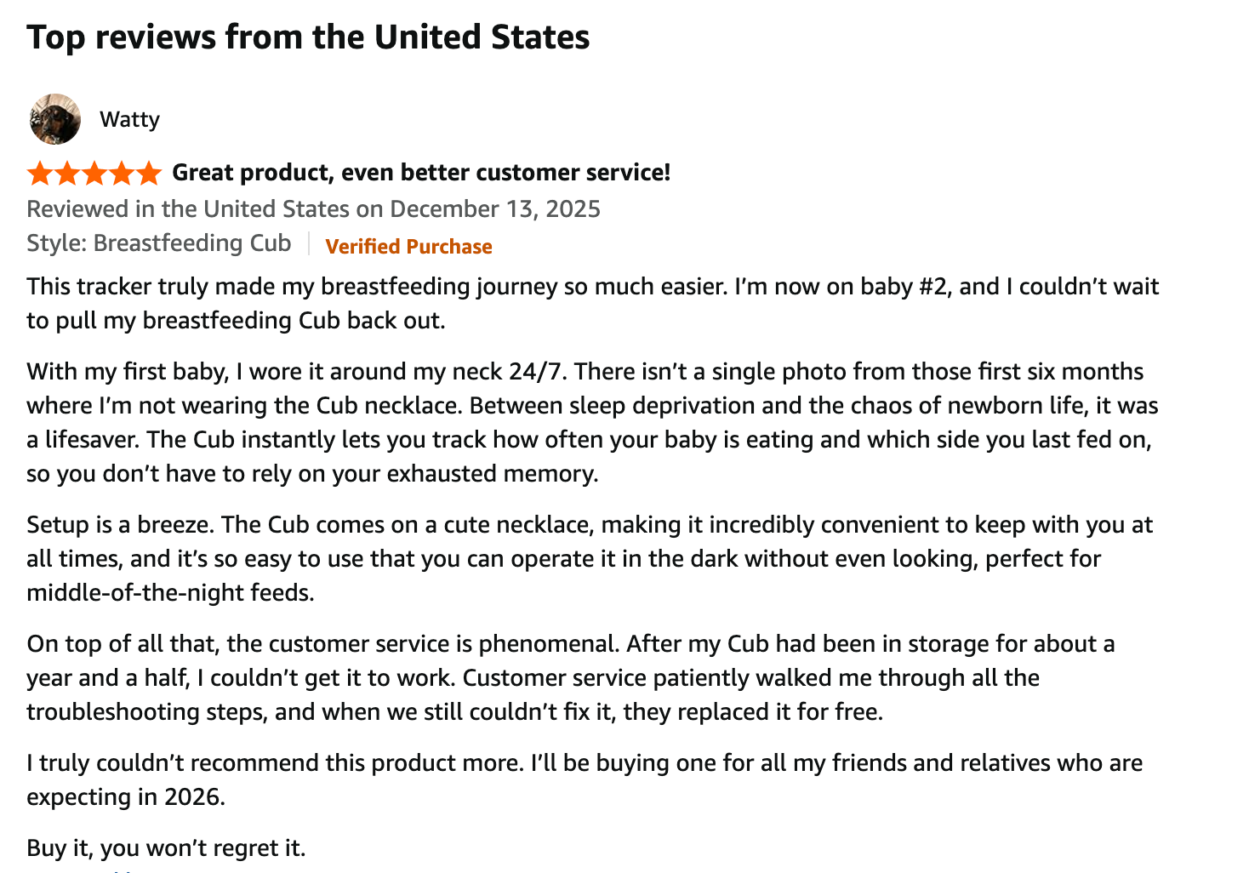Open the review titled 'Great product, even better customer service!'
The width and height of the screenshot is (1249, 873).
(421, 173)
